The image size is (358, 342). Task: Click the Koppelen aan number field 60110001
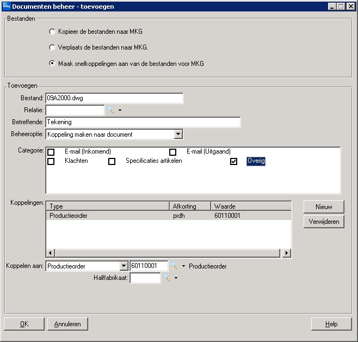(x=149, y=266)
